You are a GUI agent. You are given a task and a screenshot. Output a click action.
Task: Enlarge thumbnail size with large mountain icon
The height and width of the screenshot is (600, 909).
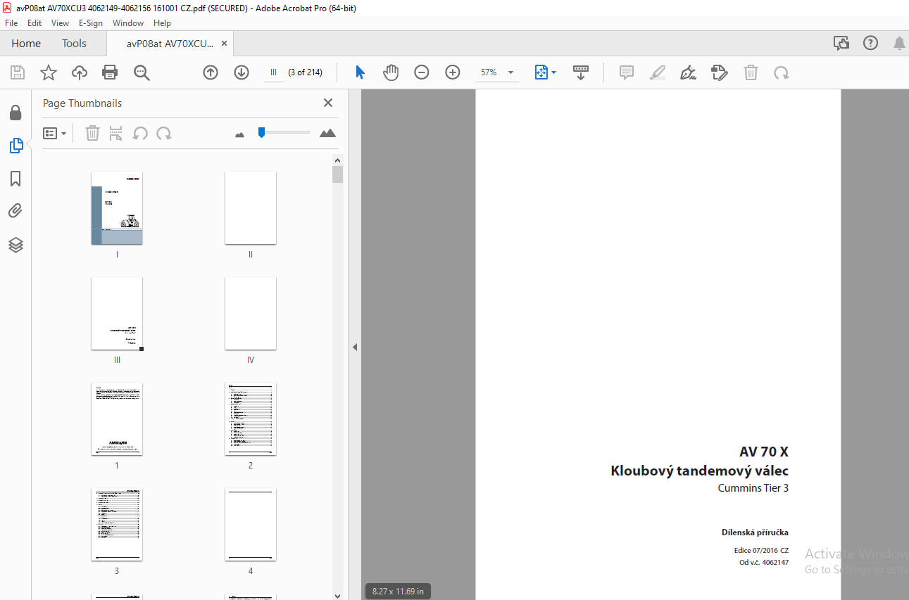(x=327, y=133)
